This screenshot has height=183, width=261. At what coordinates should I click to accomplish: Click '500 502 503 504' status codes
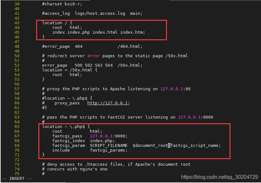(93, 65)
